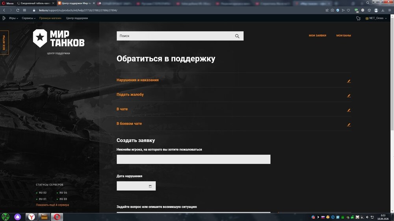
Task: Edit the Нарушения и наказания selection pencil
Action: (349, 81)
